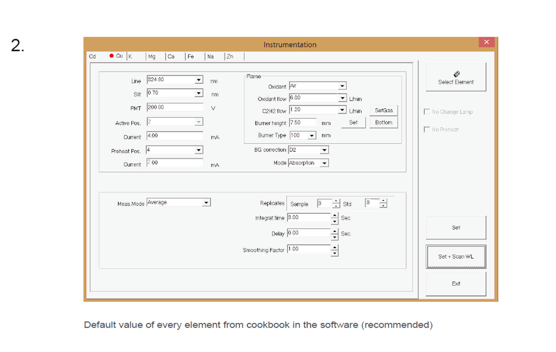
Task: Click the Exit button
Action: point(455,284)
